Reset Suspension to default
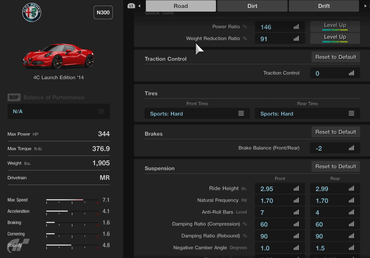Image resolution: width=370 pixels, height=258 pixels. click(336, 167)
